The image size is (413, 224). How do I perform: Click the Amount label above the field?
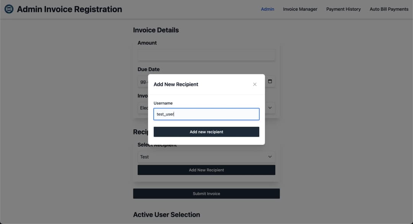pos(147,43)
